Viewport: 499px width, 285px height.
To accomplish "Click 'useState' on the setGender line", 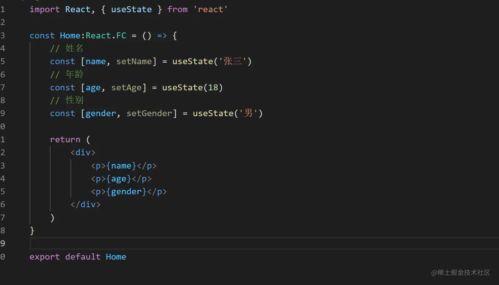I will pyautogui.click(x=213, y=113).
